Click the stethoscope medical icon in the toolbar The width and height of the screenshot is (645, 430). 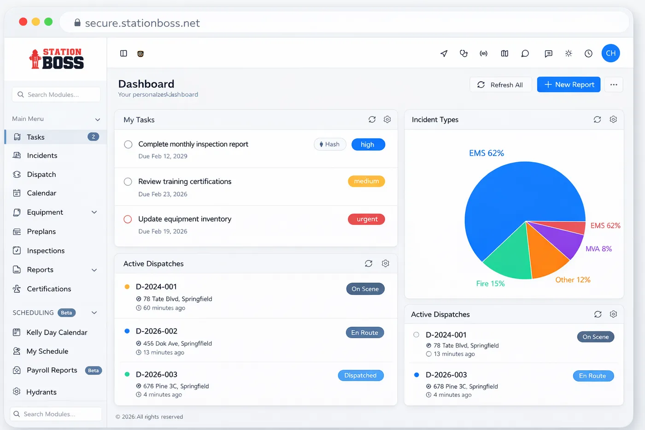tap(463, 53)
